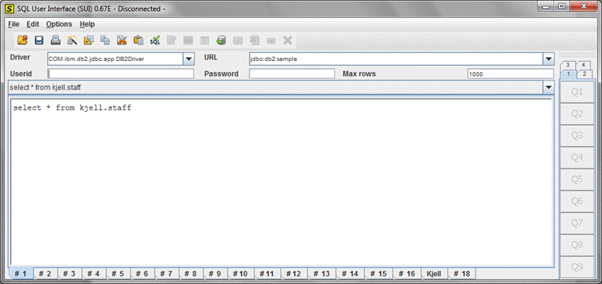Click the Copy icon in toolbar
Viewport: 602px width, 284px height.
(x=105, y=40)
